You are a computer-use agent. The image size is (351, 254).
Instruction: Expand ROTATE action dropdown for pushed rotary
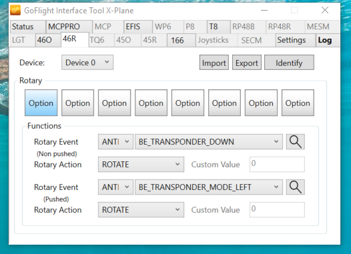(x=141, y=210)
